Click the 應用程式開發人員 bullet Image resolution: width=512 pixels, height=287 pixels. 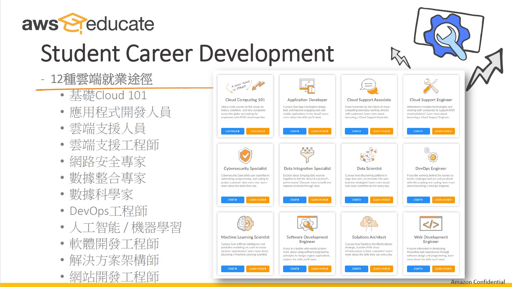[120, 112]
